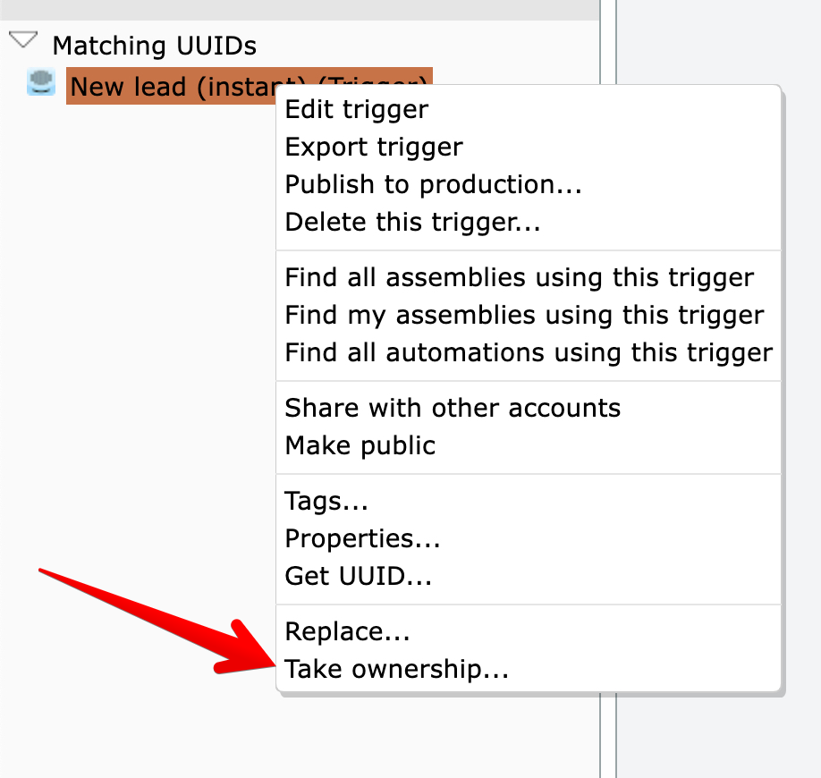Find all automations using this trigger
The height and width of the screenshot is (778, 821).
[x=528, y=352]
